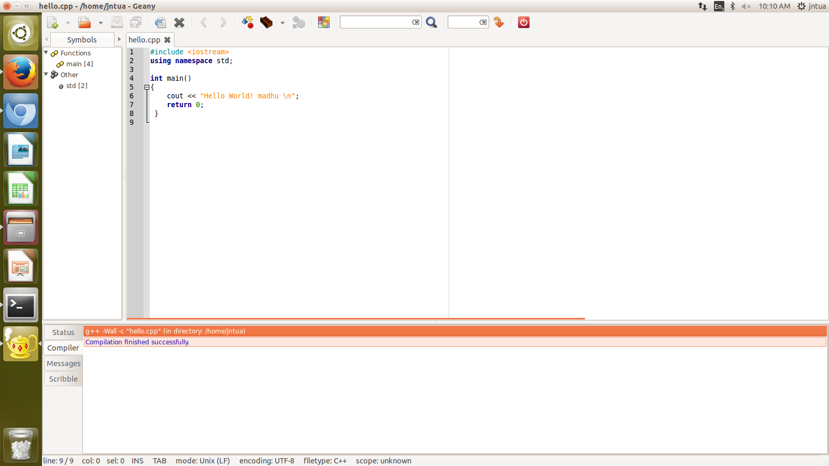Viewport: 829px width, 466px height.
Task: Jump to the entered line number
Action: (499, 22)
